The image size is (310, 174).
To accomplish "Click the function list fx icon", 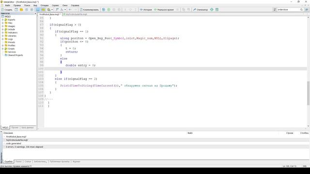I will (62, 10).
